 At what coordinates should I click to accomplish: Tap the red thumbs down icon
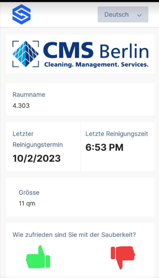(x=123, y=258)
